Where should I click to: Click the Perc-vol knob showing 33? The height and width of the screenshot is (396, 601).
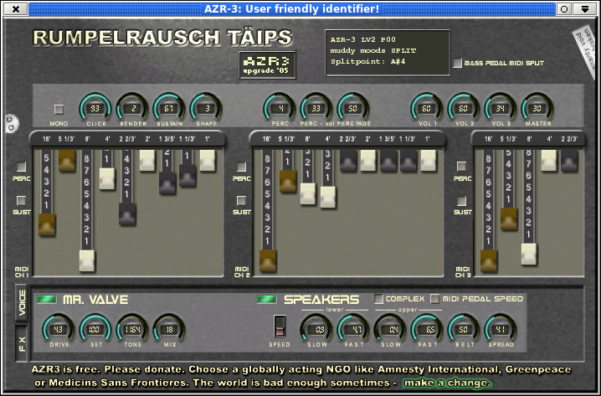pos(316,108)
